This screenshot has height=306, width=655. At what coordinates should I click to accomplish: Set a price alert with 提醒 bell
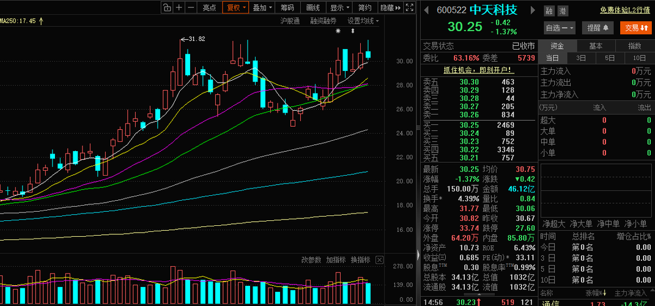598,28
